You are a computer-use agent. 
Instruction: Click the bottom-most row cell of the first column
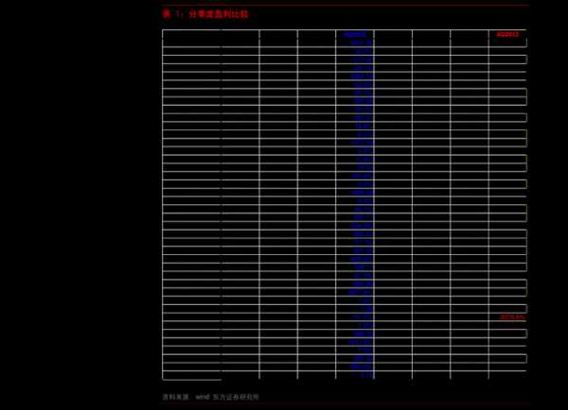(191, 375)
